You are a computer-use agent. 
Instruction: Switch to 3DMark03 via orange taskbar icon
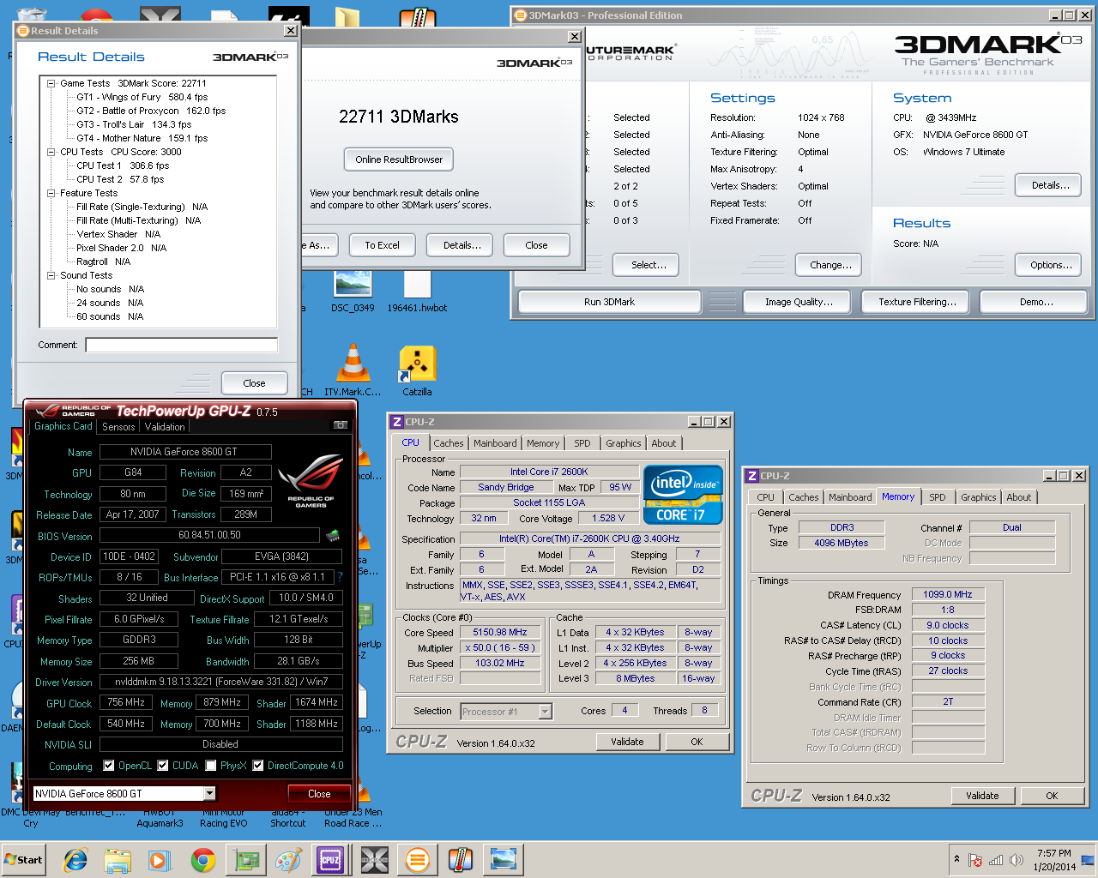pyautogui.click(x=418, y=859)
